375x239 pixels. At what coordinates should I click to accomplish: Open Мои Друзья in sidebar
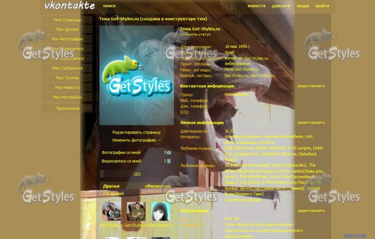coord(67,29)
